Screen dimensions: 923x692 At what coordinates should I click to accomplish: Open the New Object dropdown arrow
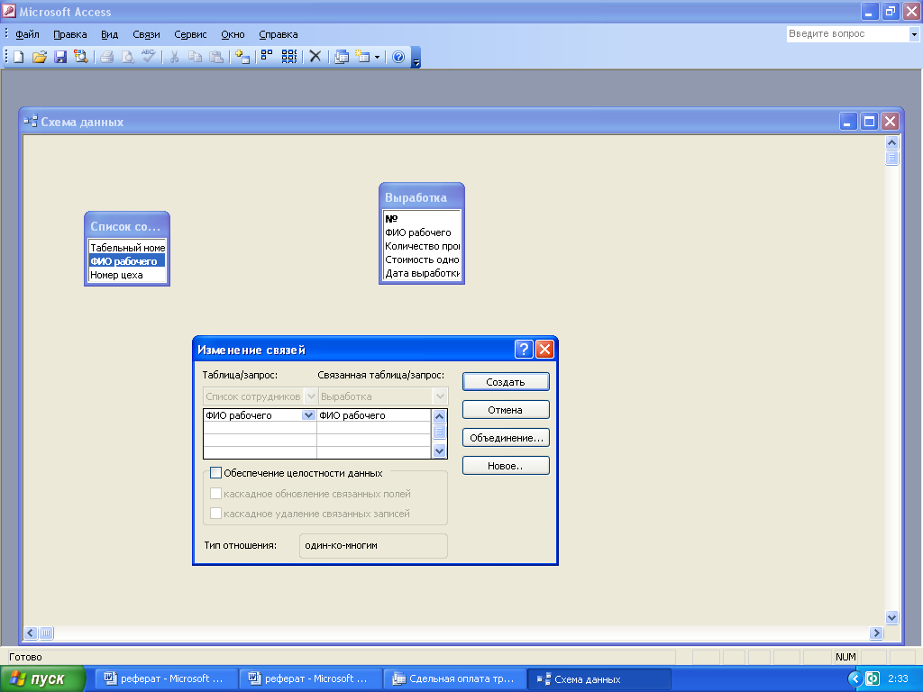pos(378,57)
